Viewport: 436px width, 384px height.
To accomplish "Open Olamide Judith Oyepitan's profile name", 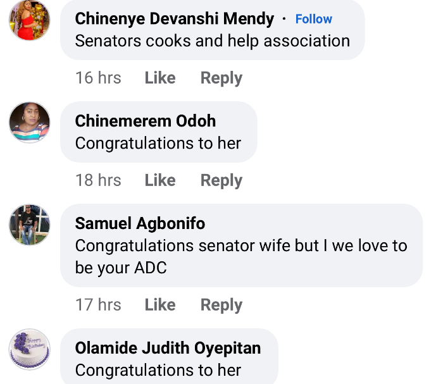I will pos(168,348).
